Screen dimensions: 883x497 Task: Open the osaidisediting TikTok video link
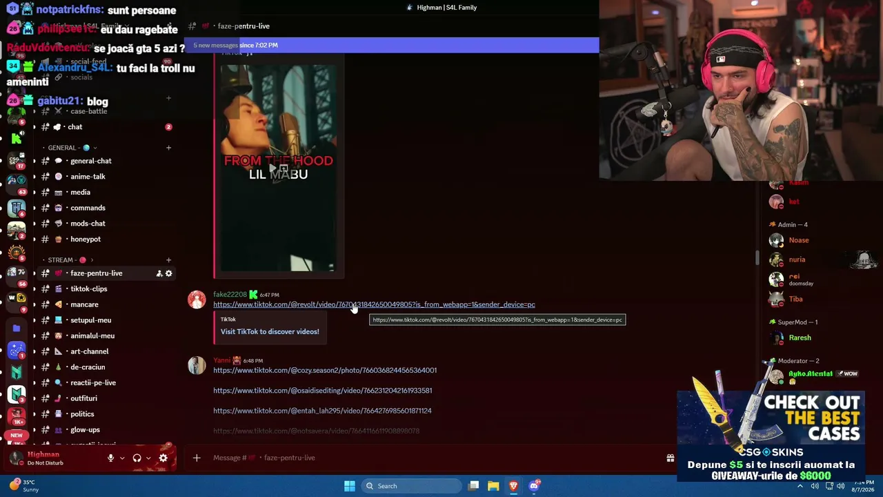(323, 391)
